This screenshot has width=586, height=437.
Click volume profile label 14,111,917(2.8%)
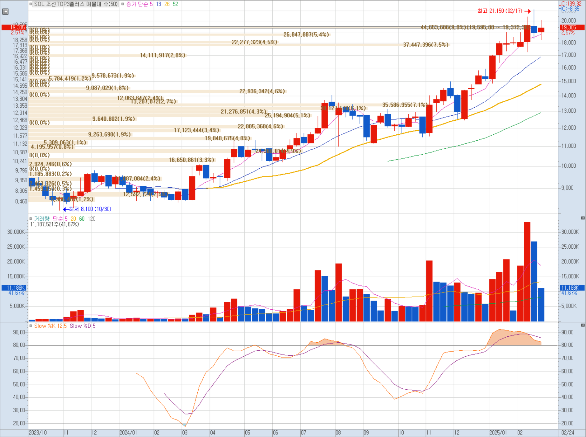tap(163, 55)
